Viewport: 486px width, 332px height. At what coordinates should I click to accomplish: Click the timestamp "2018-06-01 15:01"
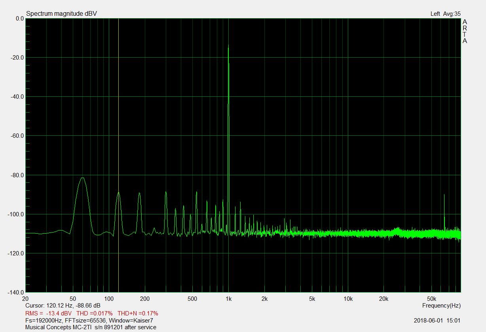437,320
